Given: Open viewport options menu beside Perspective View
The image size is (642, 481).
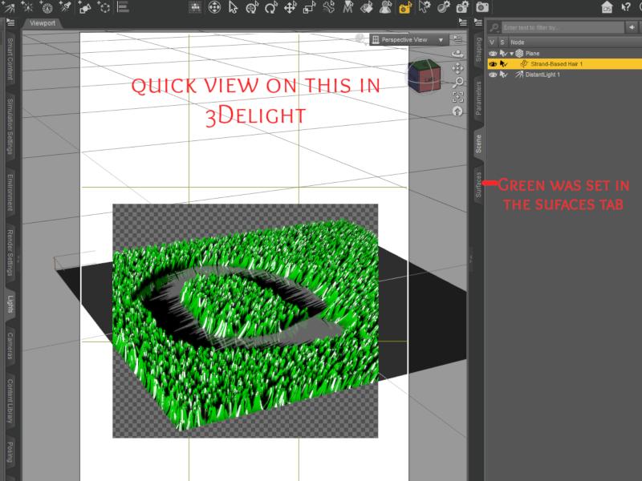Looking at the screenshot, I should click(457, 39).
